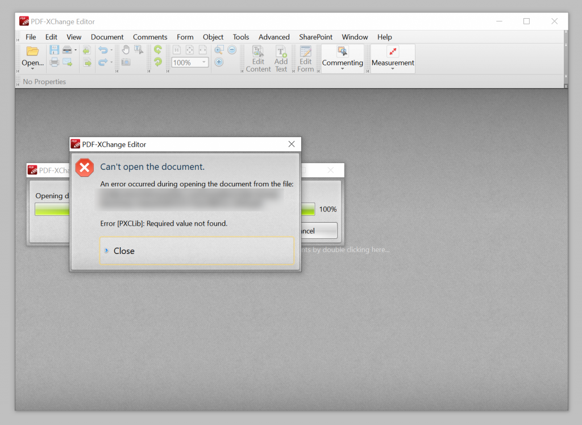Click the Zoom In plus icon
The image size is (582, 425).
pos(219,62)
